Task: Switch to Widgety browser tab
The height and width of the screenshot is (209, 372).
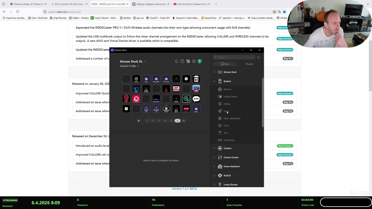Action: click(151, 4)
